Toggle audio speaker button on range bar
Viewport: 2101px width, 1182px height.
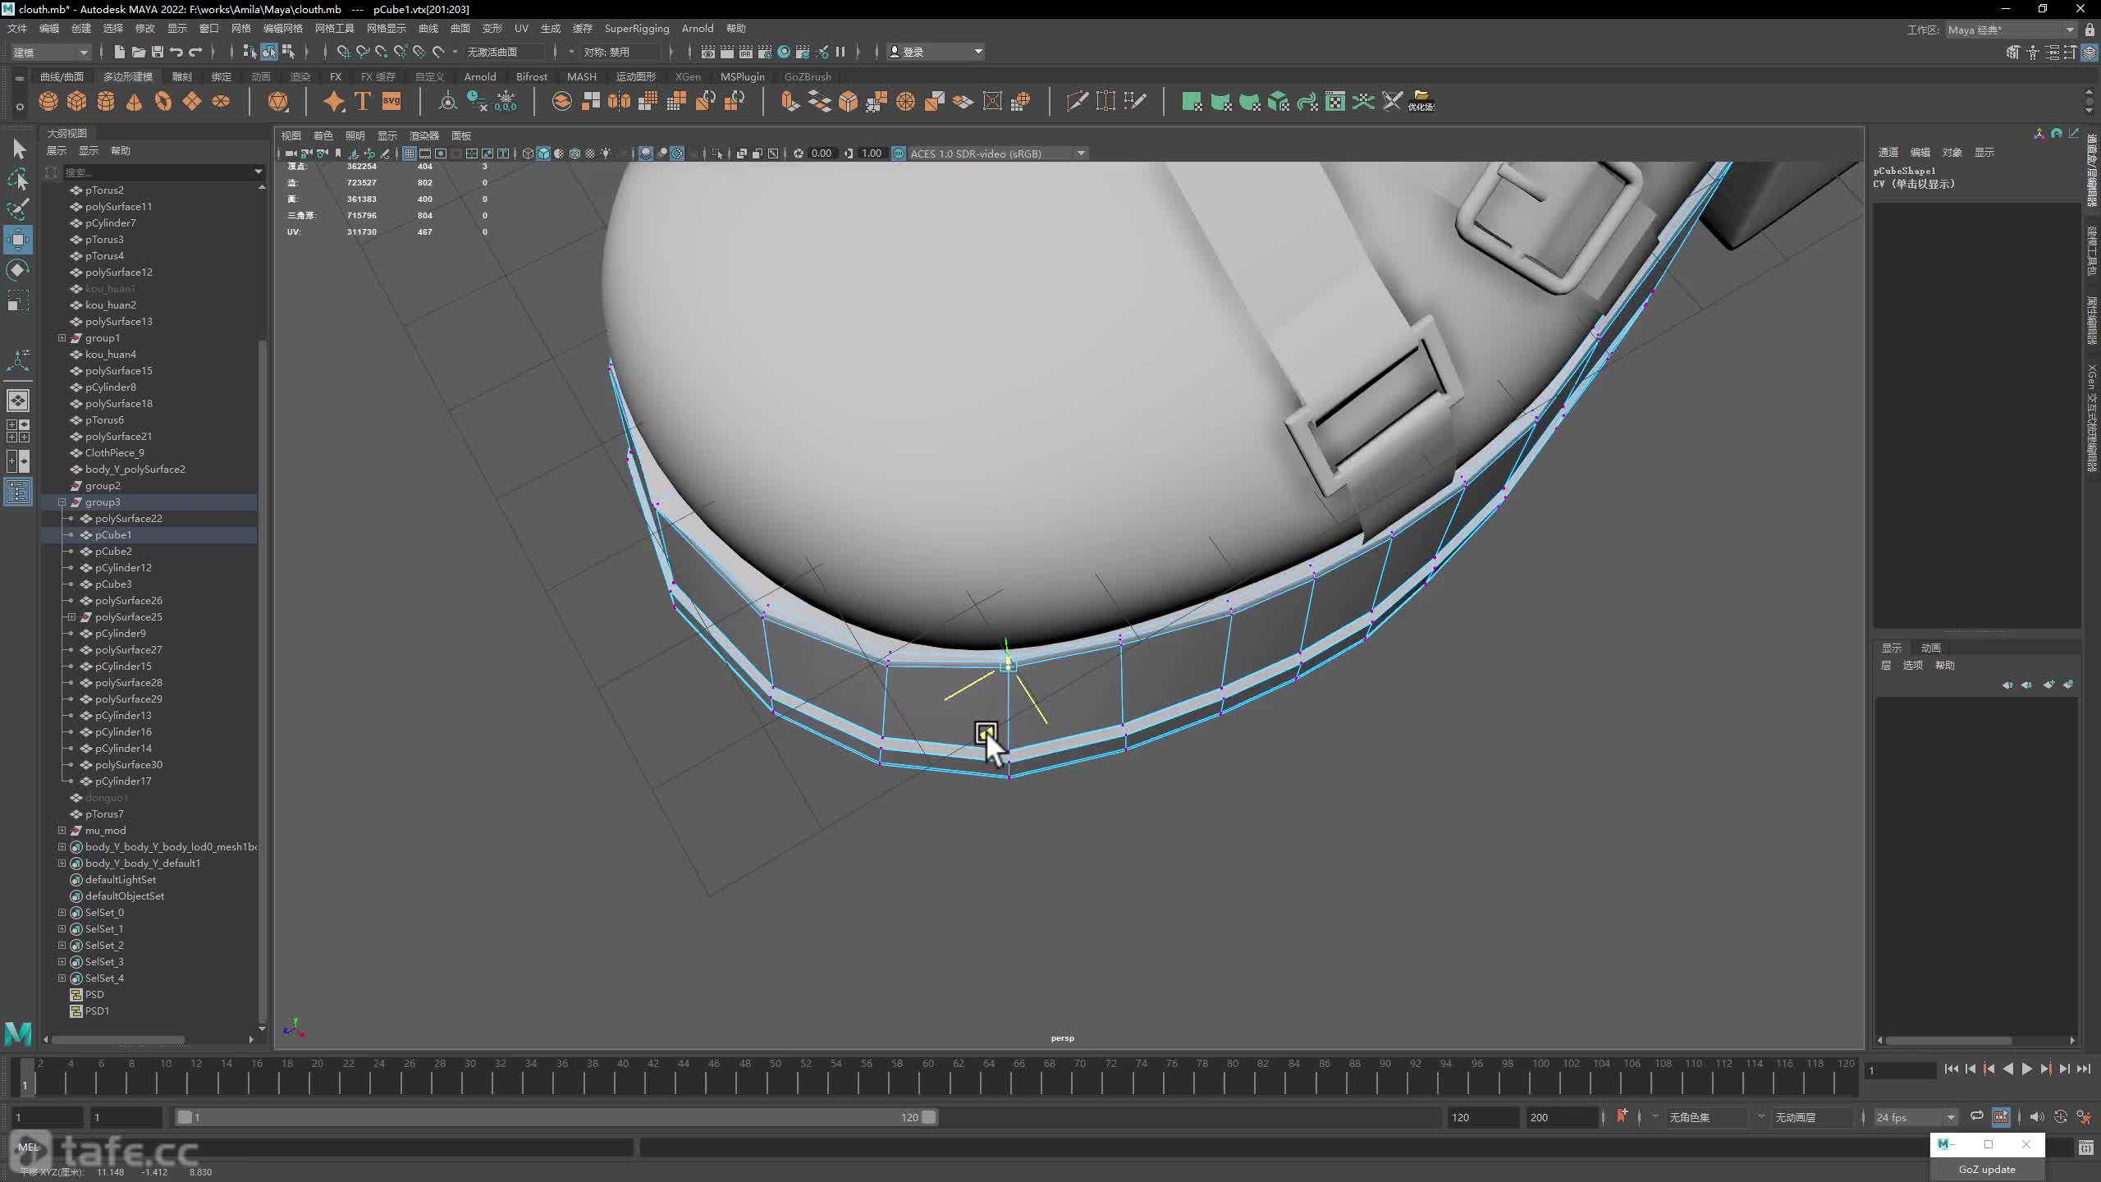(2037, 1116)
